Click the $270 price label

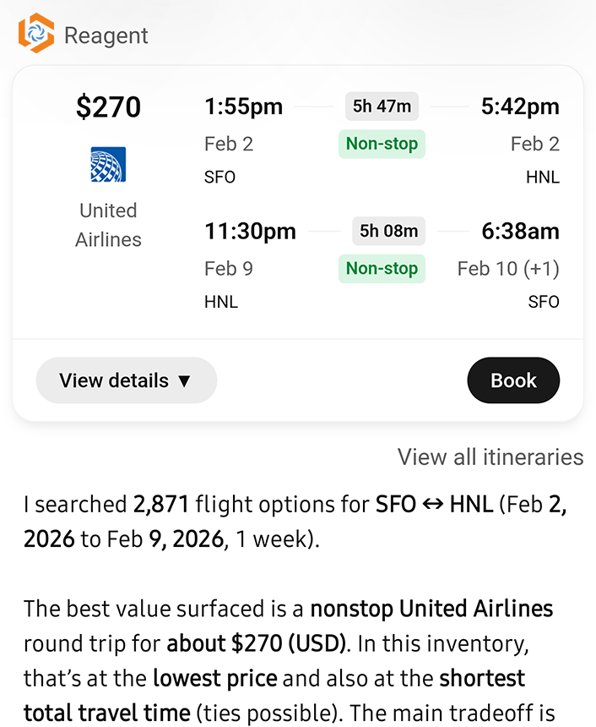point(108,107)
